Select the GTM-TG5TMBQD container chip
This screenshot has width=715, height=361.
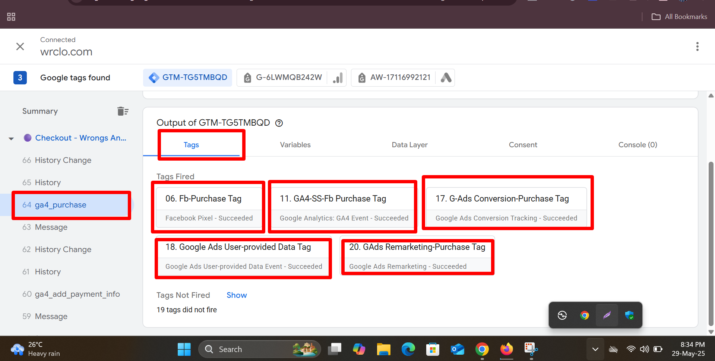(x=188, y=78)
